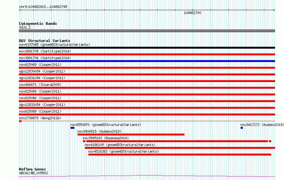Open the DGV Structural Variants track title
The height and width of the screenshot is (180, 284).
tap(45, 41)
